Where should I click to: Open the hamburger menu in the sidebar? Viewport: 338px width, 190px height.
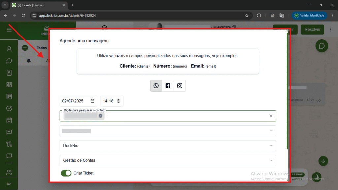point(9,30)
